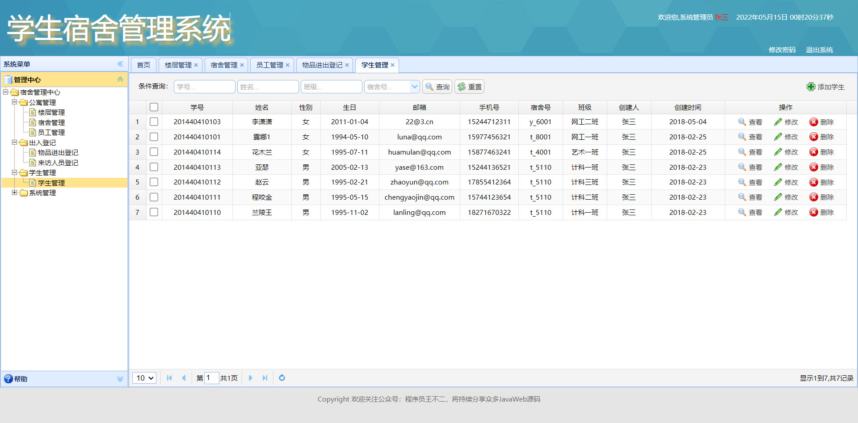This screenshot has width=858, height=423.
Task: Click the page number input field
Action: point(211,378)
